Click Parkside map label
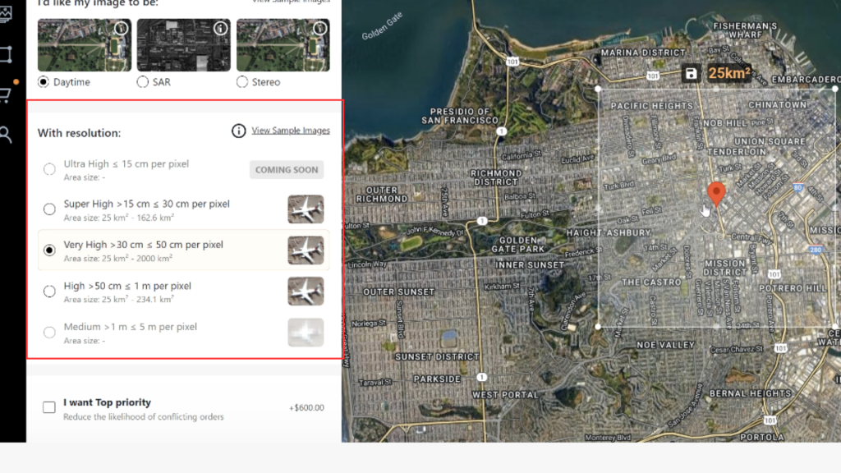 pos(437,379)
